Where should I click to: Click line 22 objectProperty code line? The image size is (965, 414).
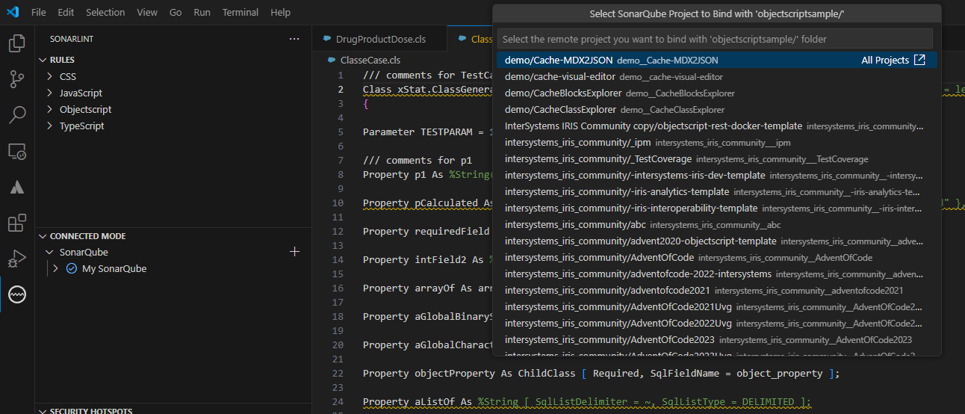[x=601, y=373]
